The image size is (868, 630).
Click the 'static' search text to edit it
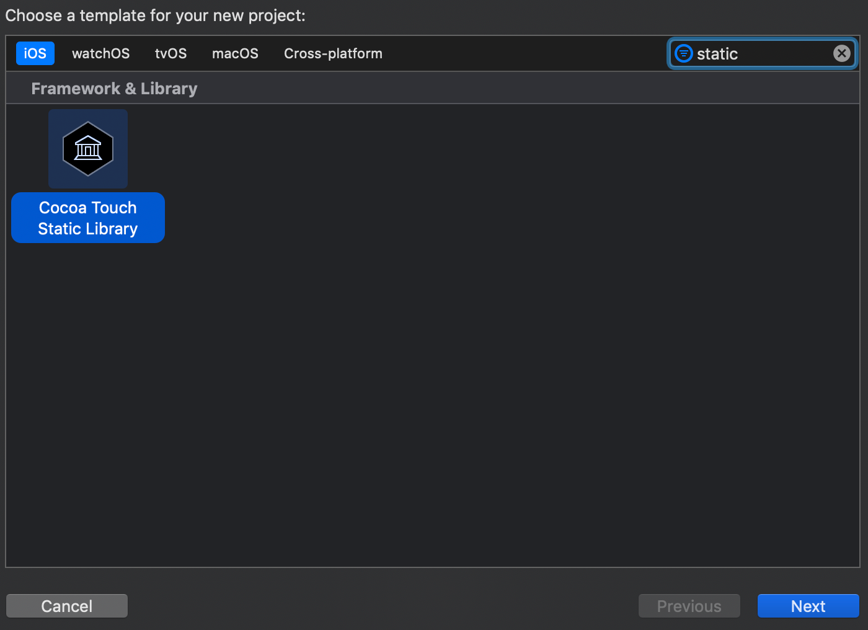pos(717,53)
